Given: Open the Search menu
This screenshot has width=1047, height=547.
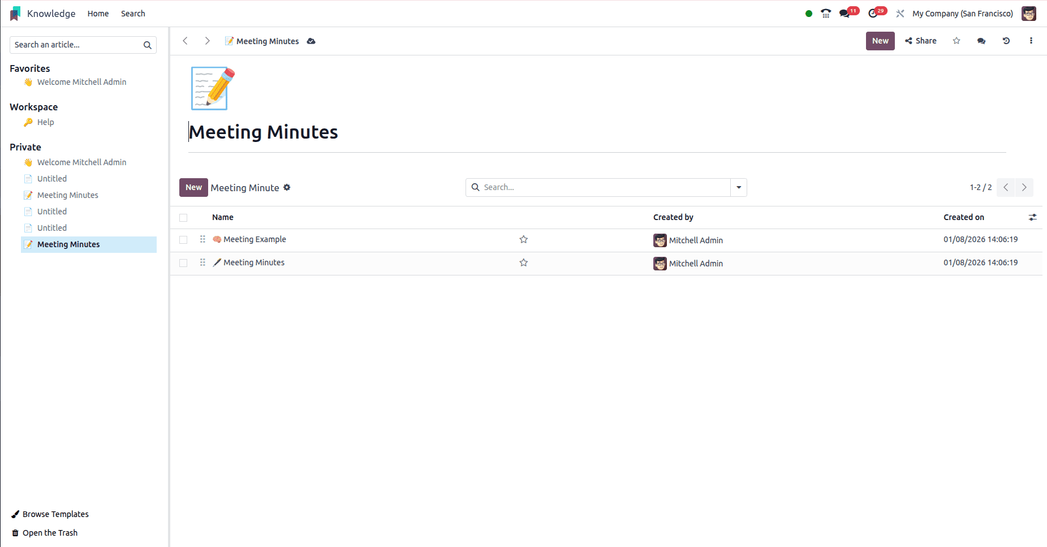Looking at the screenshot, I should 133,14.
